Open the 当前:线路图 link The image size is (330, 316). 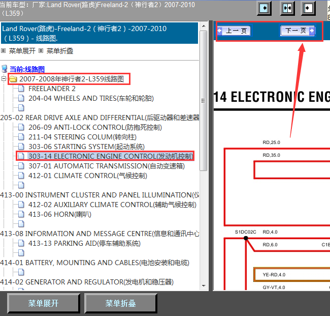pos(27,69)
